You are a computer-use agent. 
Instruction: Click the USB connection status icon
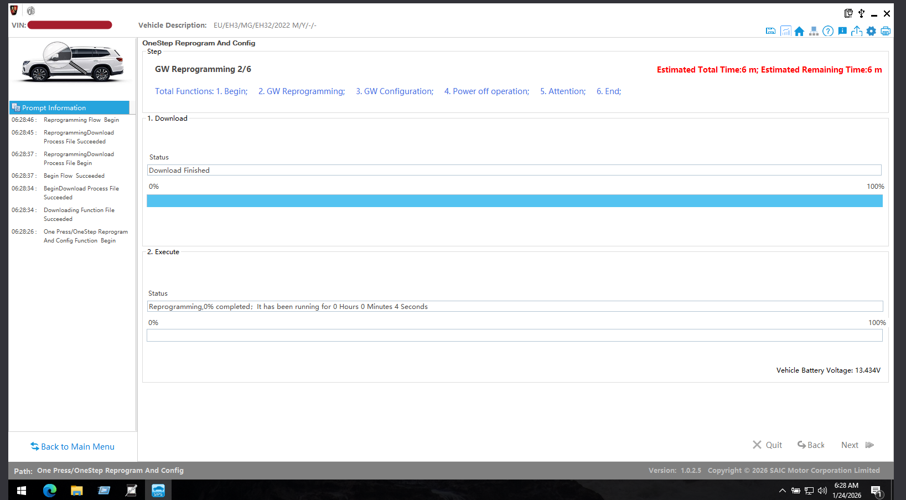861,13
